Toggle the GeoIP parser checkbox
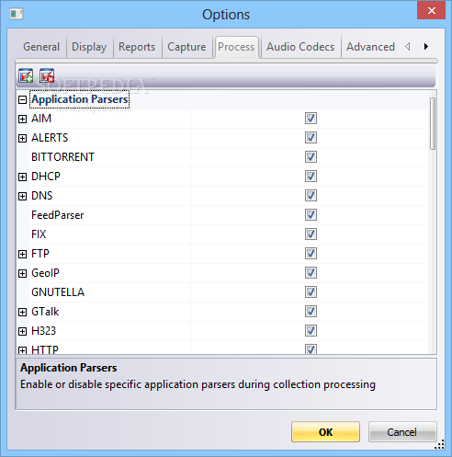Image resolution: width=452 pixels, height=457 pixels. [311, 273]
